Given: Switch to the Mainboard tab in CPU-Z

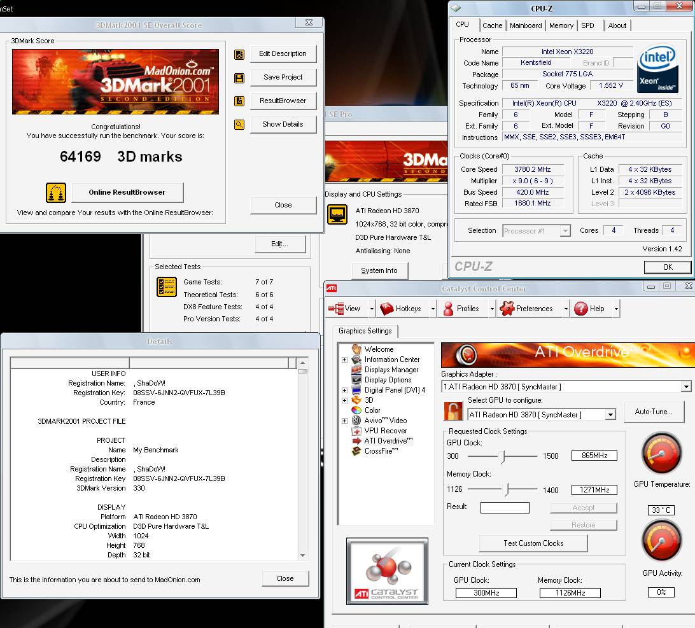Looking at the screenshot, I should 525,25.
